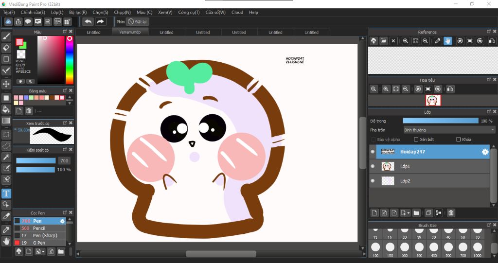Click the export/share icon in top toolbar
This screenshot has height=263, width=498.
pyautogui.click(x=18, y=21)
